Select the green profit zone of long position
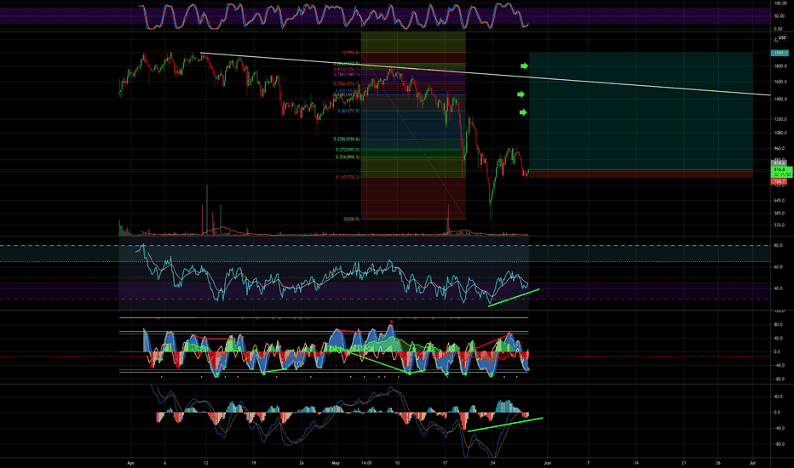This screenshot has width=794, height=468. pyautogui.click(x=641, y=111)
